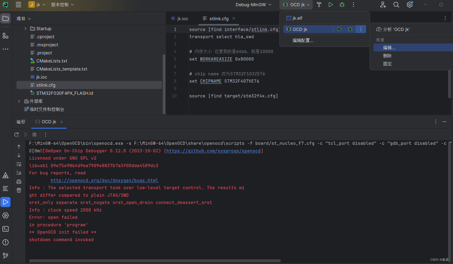Run OCD jk from the top toolbar
Viewport: 453px width, 264px height.
pos(330,5)
